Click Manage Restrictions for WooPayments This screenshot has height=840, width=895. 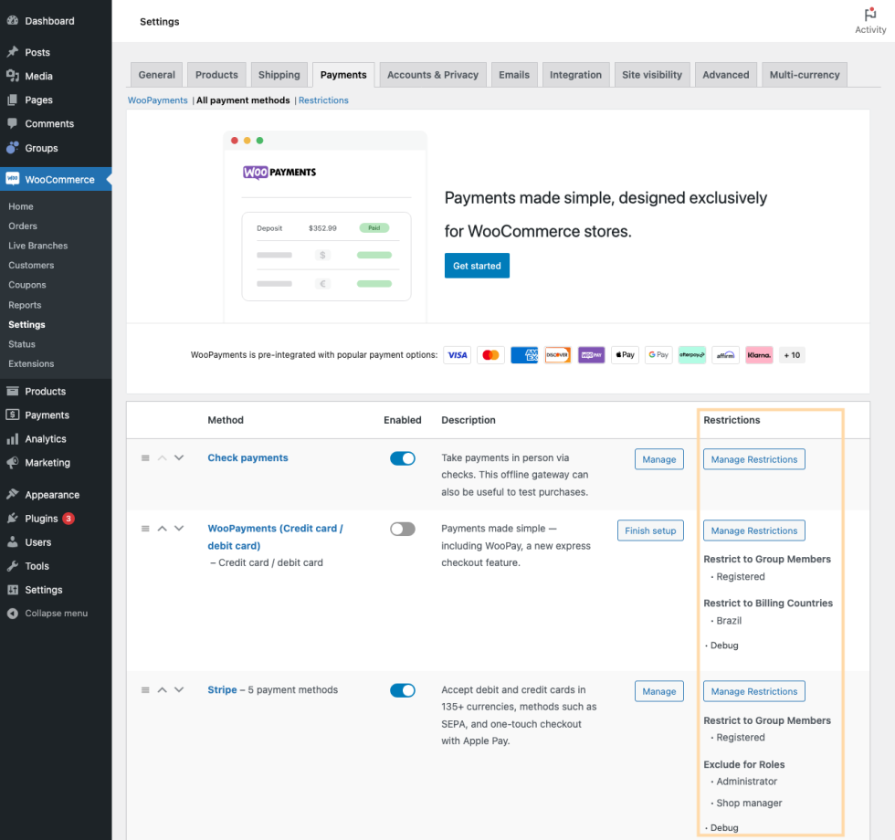[754, 530]
